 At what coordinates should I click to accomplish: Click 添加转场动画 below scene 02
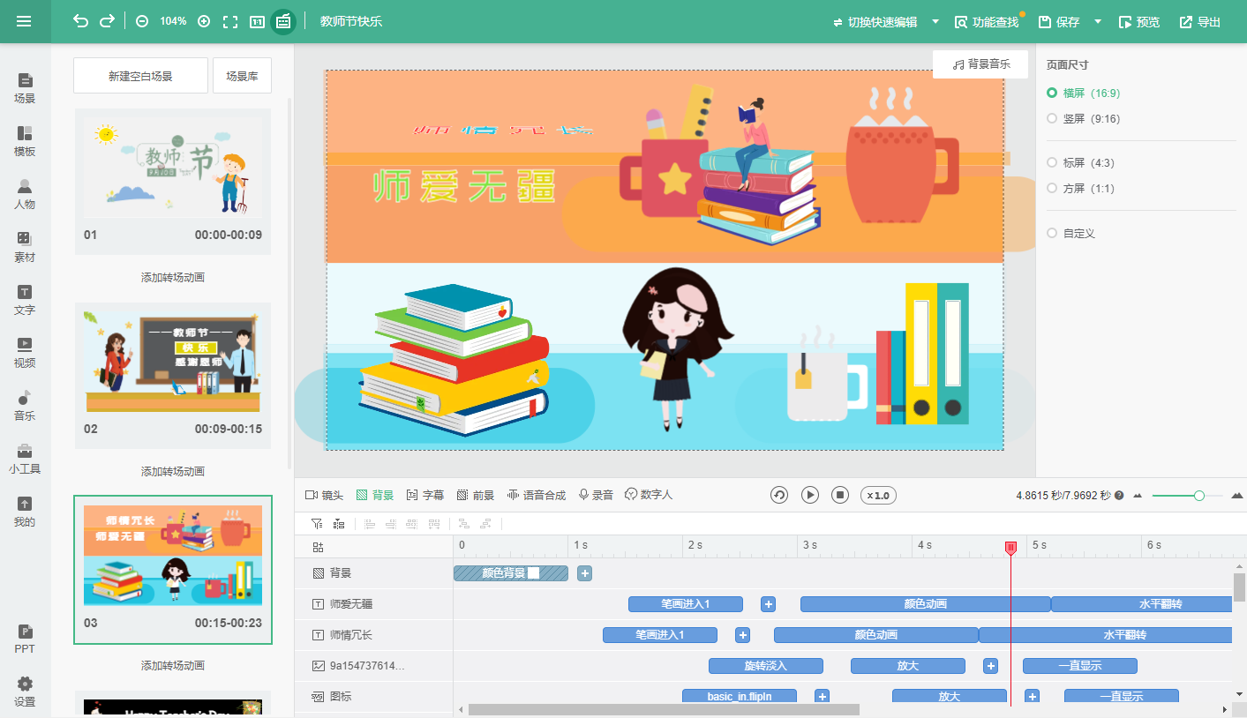point(173,471)
